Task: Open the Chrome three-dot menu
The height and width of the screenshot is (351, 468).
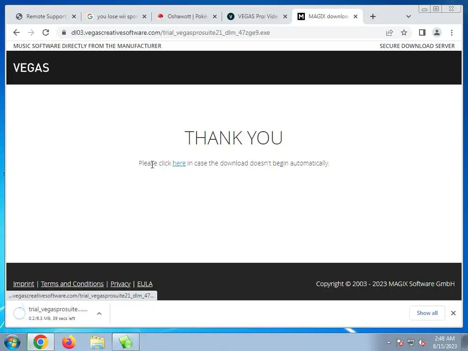Action: [x=452, y=32]
